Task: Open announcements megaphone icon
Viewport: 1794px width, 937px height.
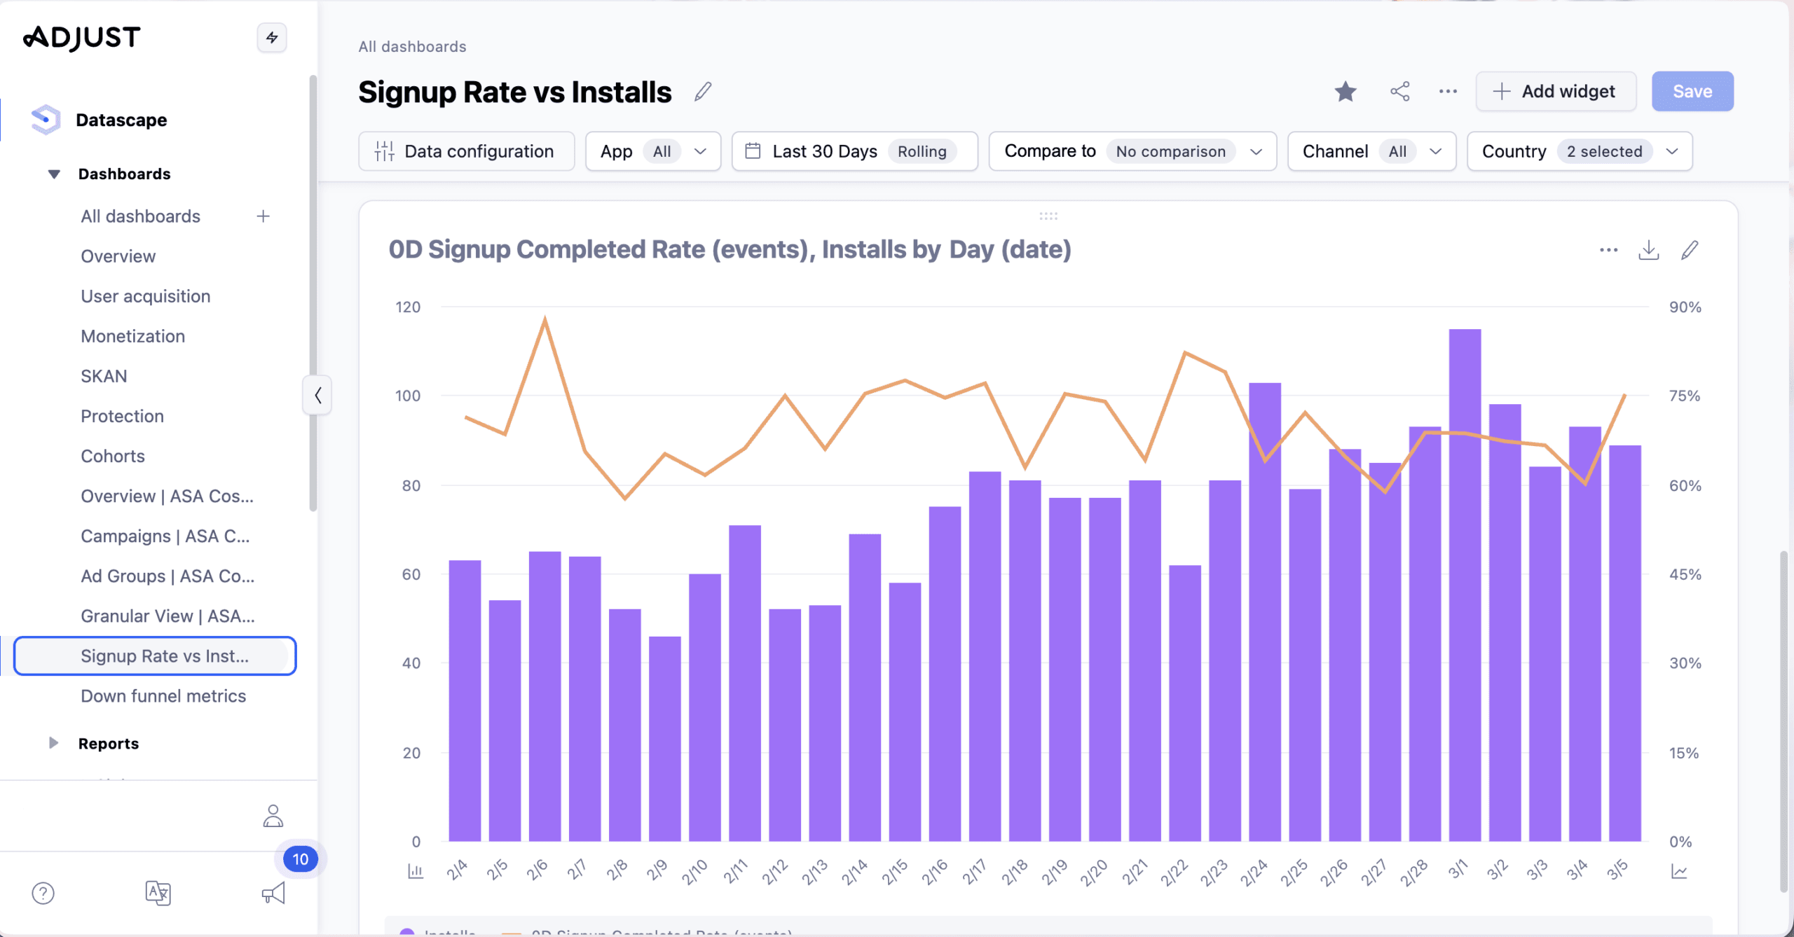Action: coord(273,893)
